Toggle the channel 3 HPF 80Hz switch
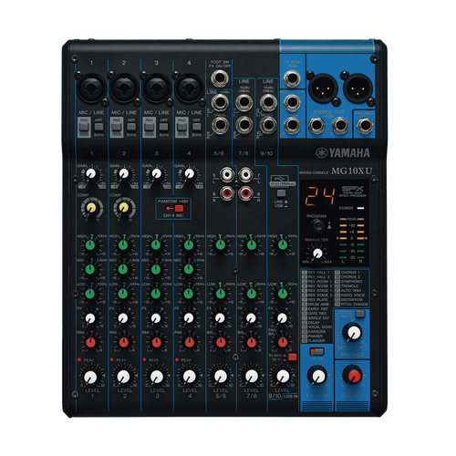The height and width of the screenshot is (456, 456). tap(164, 127)
